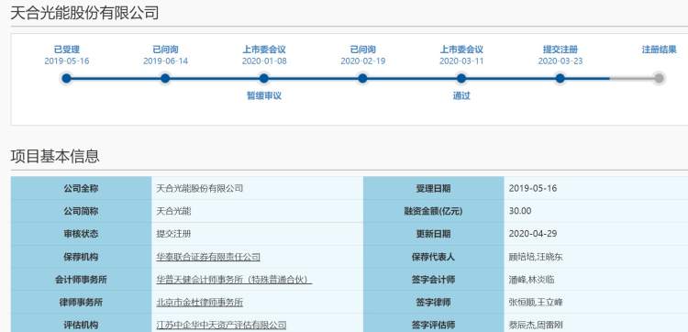Click the page title 天合光能股份有限公司
688x332 pixels.
point(84,13)
